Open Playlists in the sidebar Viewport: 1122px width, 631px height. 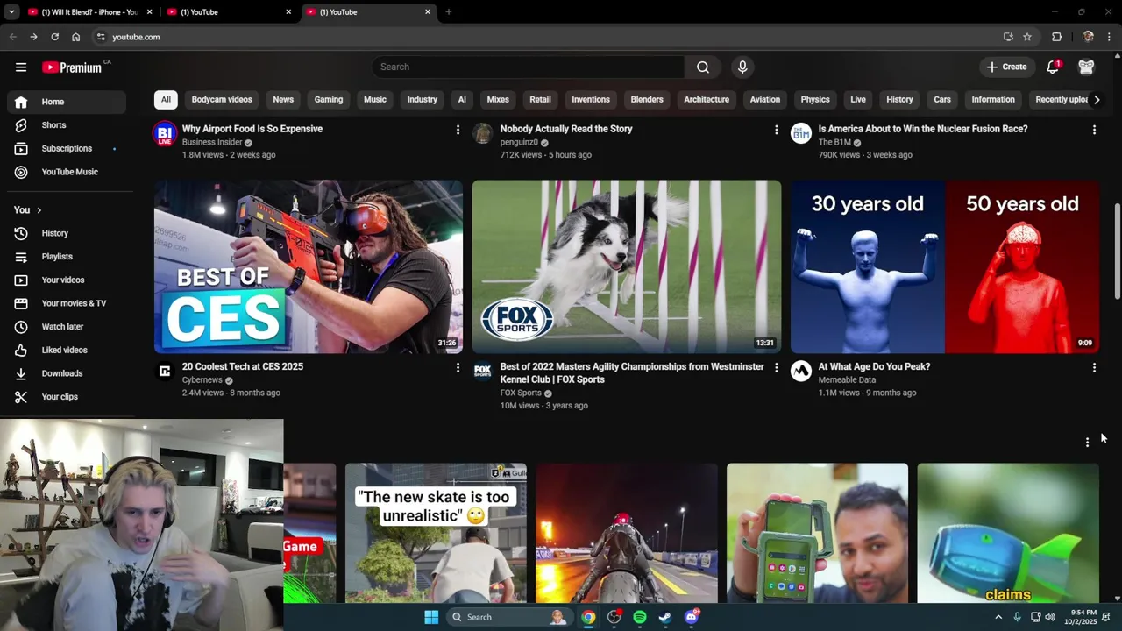tap(67, 257)
